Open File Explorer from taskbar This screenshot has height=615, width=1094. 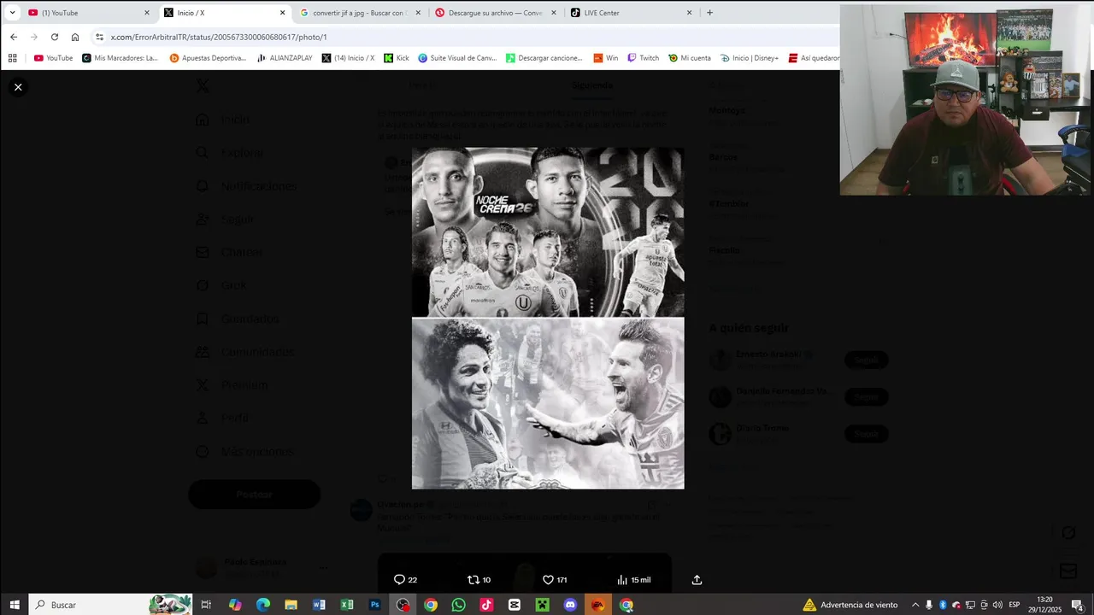[x=291, y=605]
